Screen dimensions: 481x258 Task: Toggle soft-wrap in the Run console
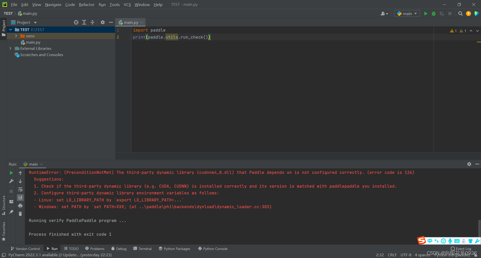click(x=20, y=190)
